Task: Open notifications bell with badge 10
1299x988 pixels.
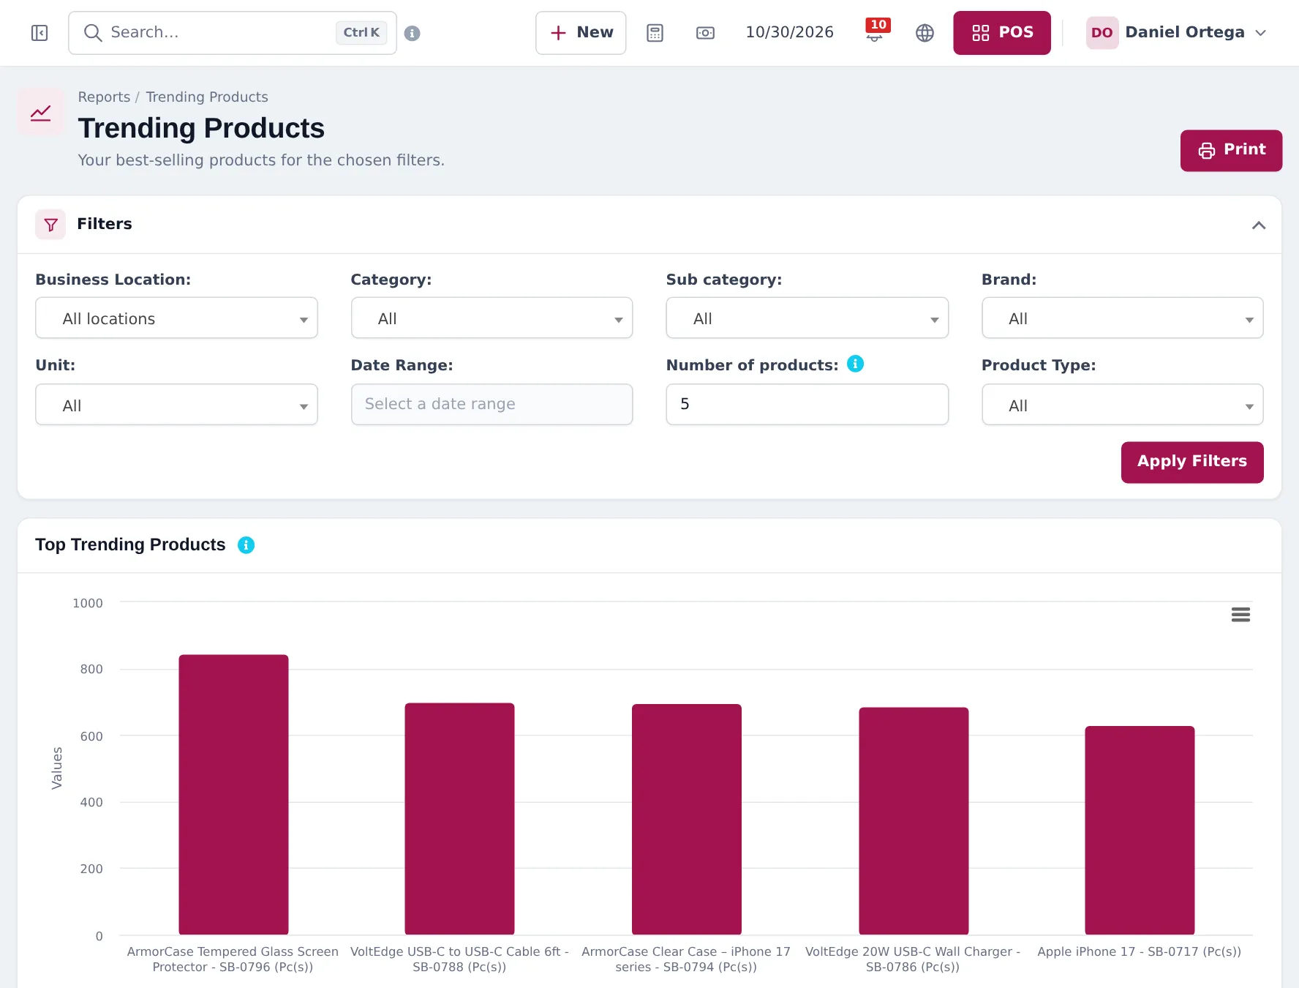Action: (876, 31)
